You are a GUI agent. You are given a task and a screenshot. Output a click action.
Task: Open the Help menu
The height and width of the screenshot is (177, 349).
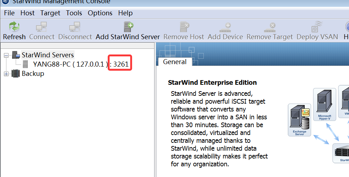coord(125,13)
